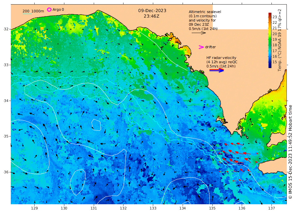This screenshot has width=294, height=215.
Task: Click the 09-Dec-2023 date title
Action: coord(152,10)
